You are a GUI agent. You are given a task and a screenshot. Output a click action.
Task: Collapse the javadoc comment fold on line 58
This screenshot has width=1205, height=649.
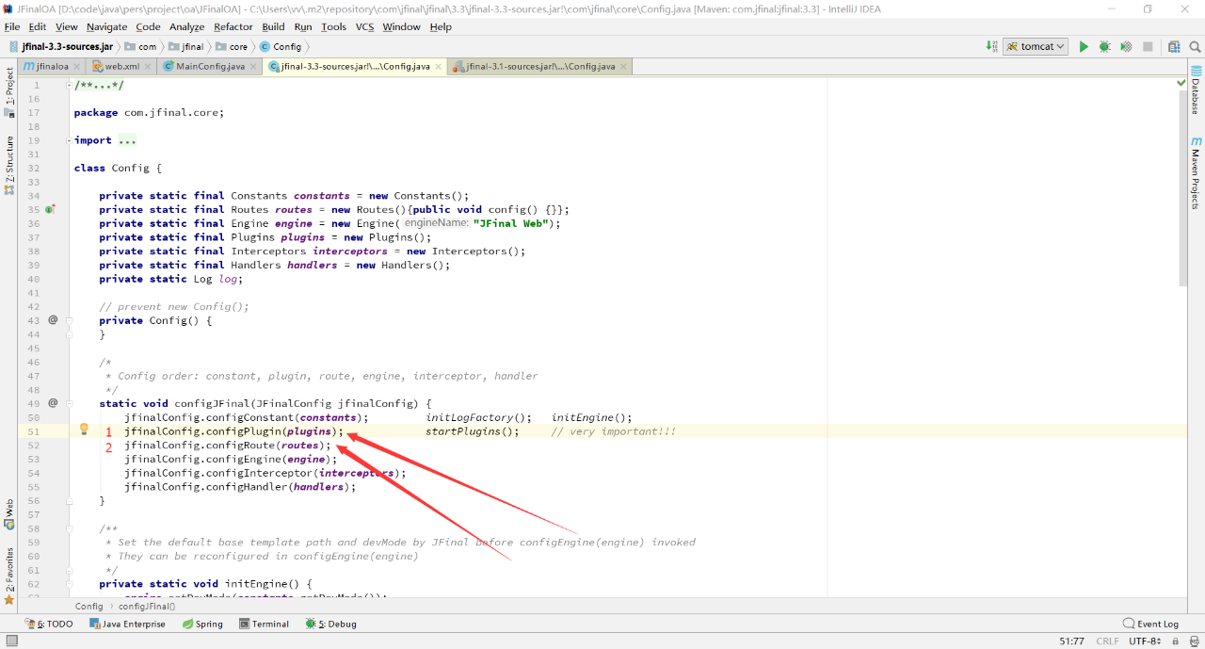(x=70, y=528)
